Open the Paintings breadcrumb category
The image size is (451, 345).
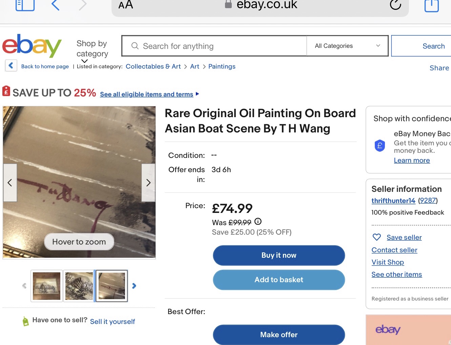tap(222, 67)
